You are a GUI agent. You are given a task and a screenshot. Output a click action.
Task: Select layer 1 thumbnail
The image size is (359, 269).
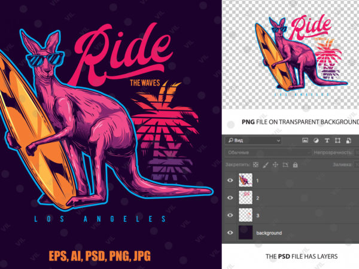coord(246,180)
